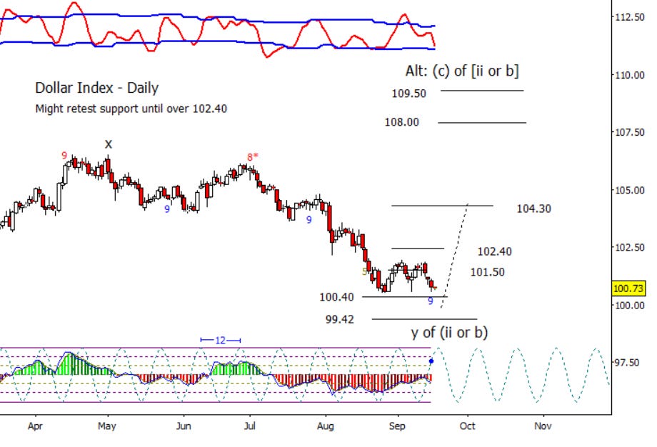657x447 pixels.
Task: Click the 99.42 support label
Action: click(339, 320)
